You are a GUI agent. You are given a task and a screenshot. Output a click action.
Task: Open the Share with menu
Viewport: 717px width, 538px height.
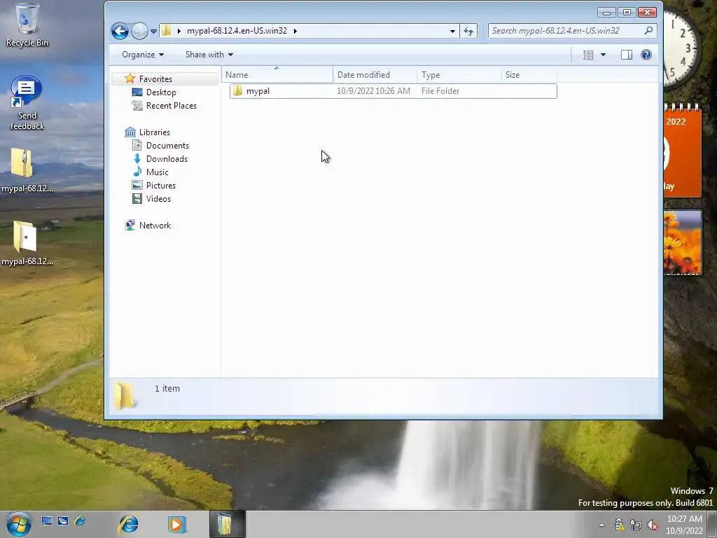[x=209, y=55]
